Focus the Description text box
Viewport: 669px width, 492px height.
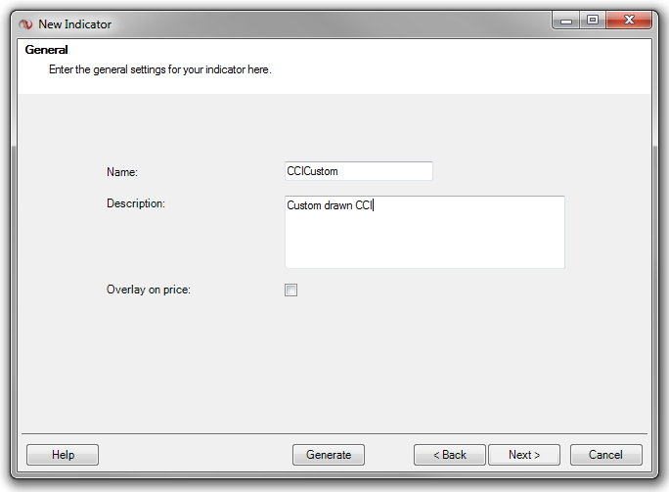click(x=424, y=232)
